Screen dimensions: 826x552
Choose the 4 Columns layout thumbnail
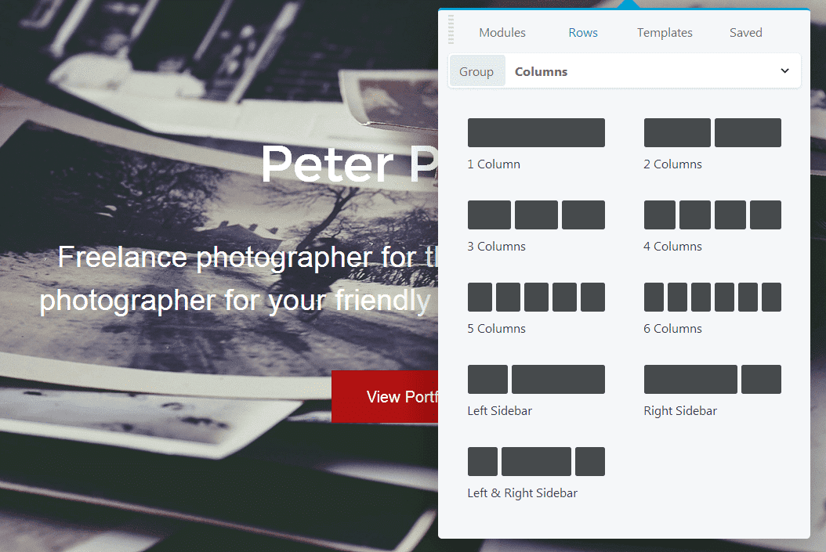pyautogui.click(x=712, y=215)
